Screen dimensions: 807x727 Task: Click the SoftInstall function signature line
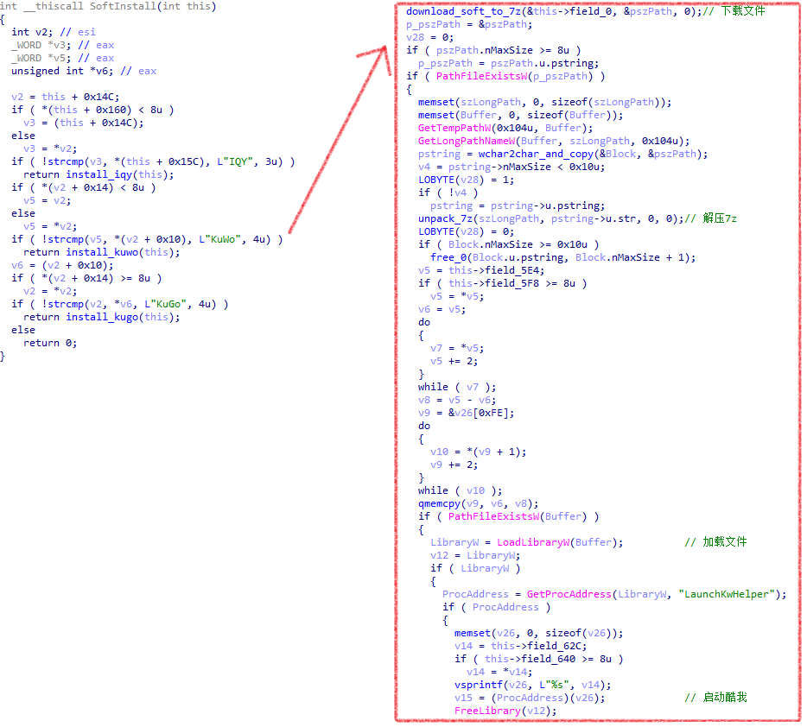108,6
